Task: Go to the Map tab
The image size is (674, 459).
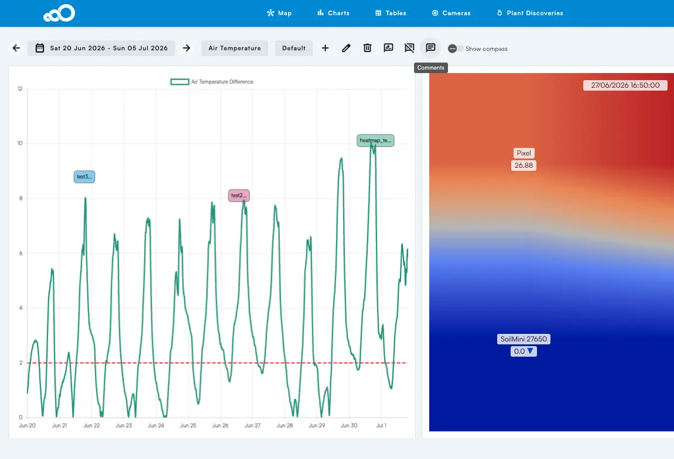Action: coord(279,13)
